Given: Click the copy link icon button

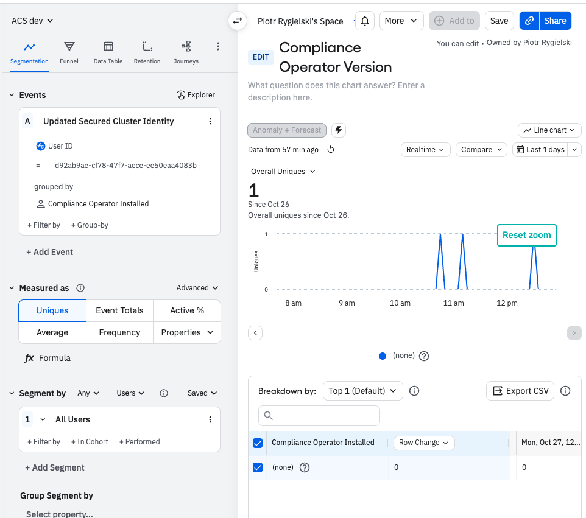Looking at the screenshot, I should click(529, 21).
